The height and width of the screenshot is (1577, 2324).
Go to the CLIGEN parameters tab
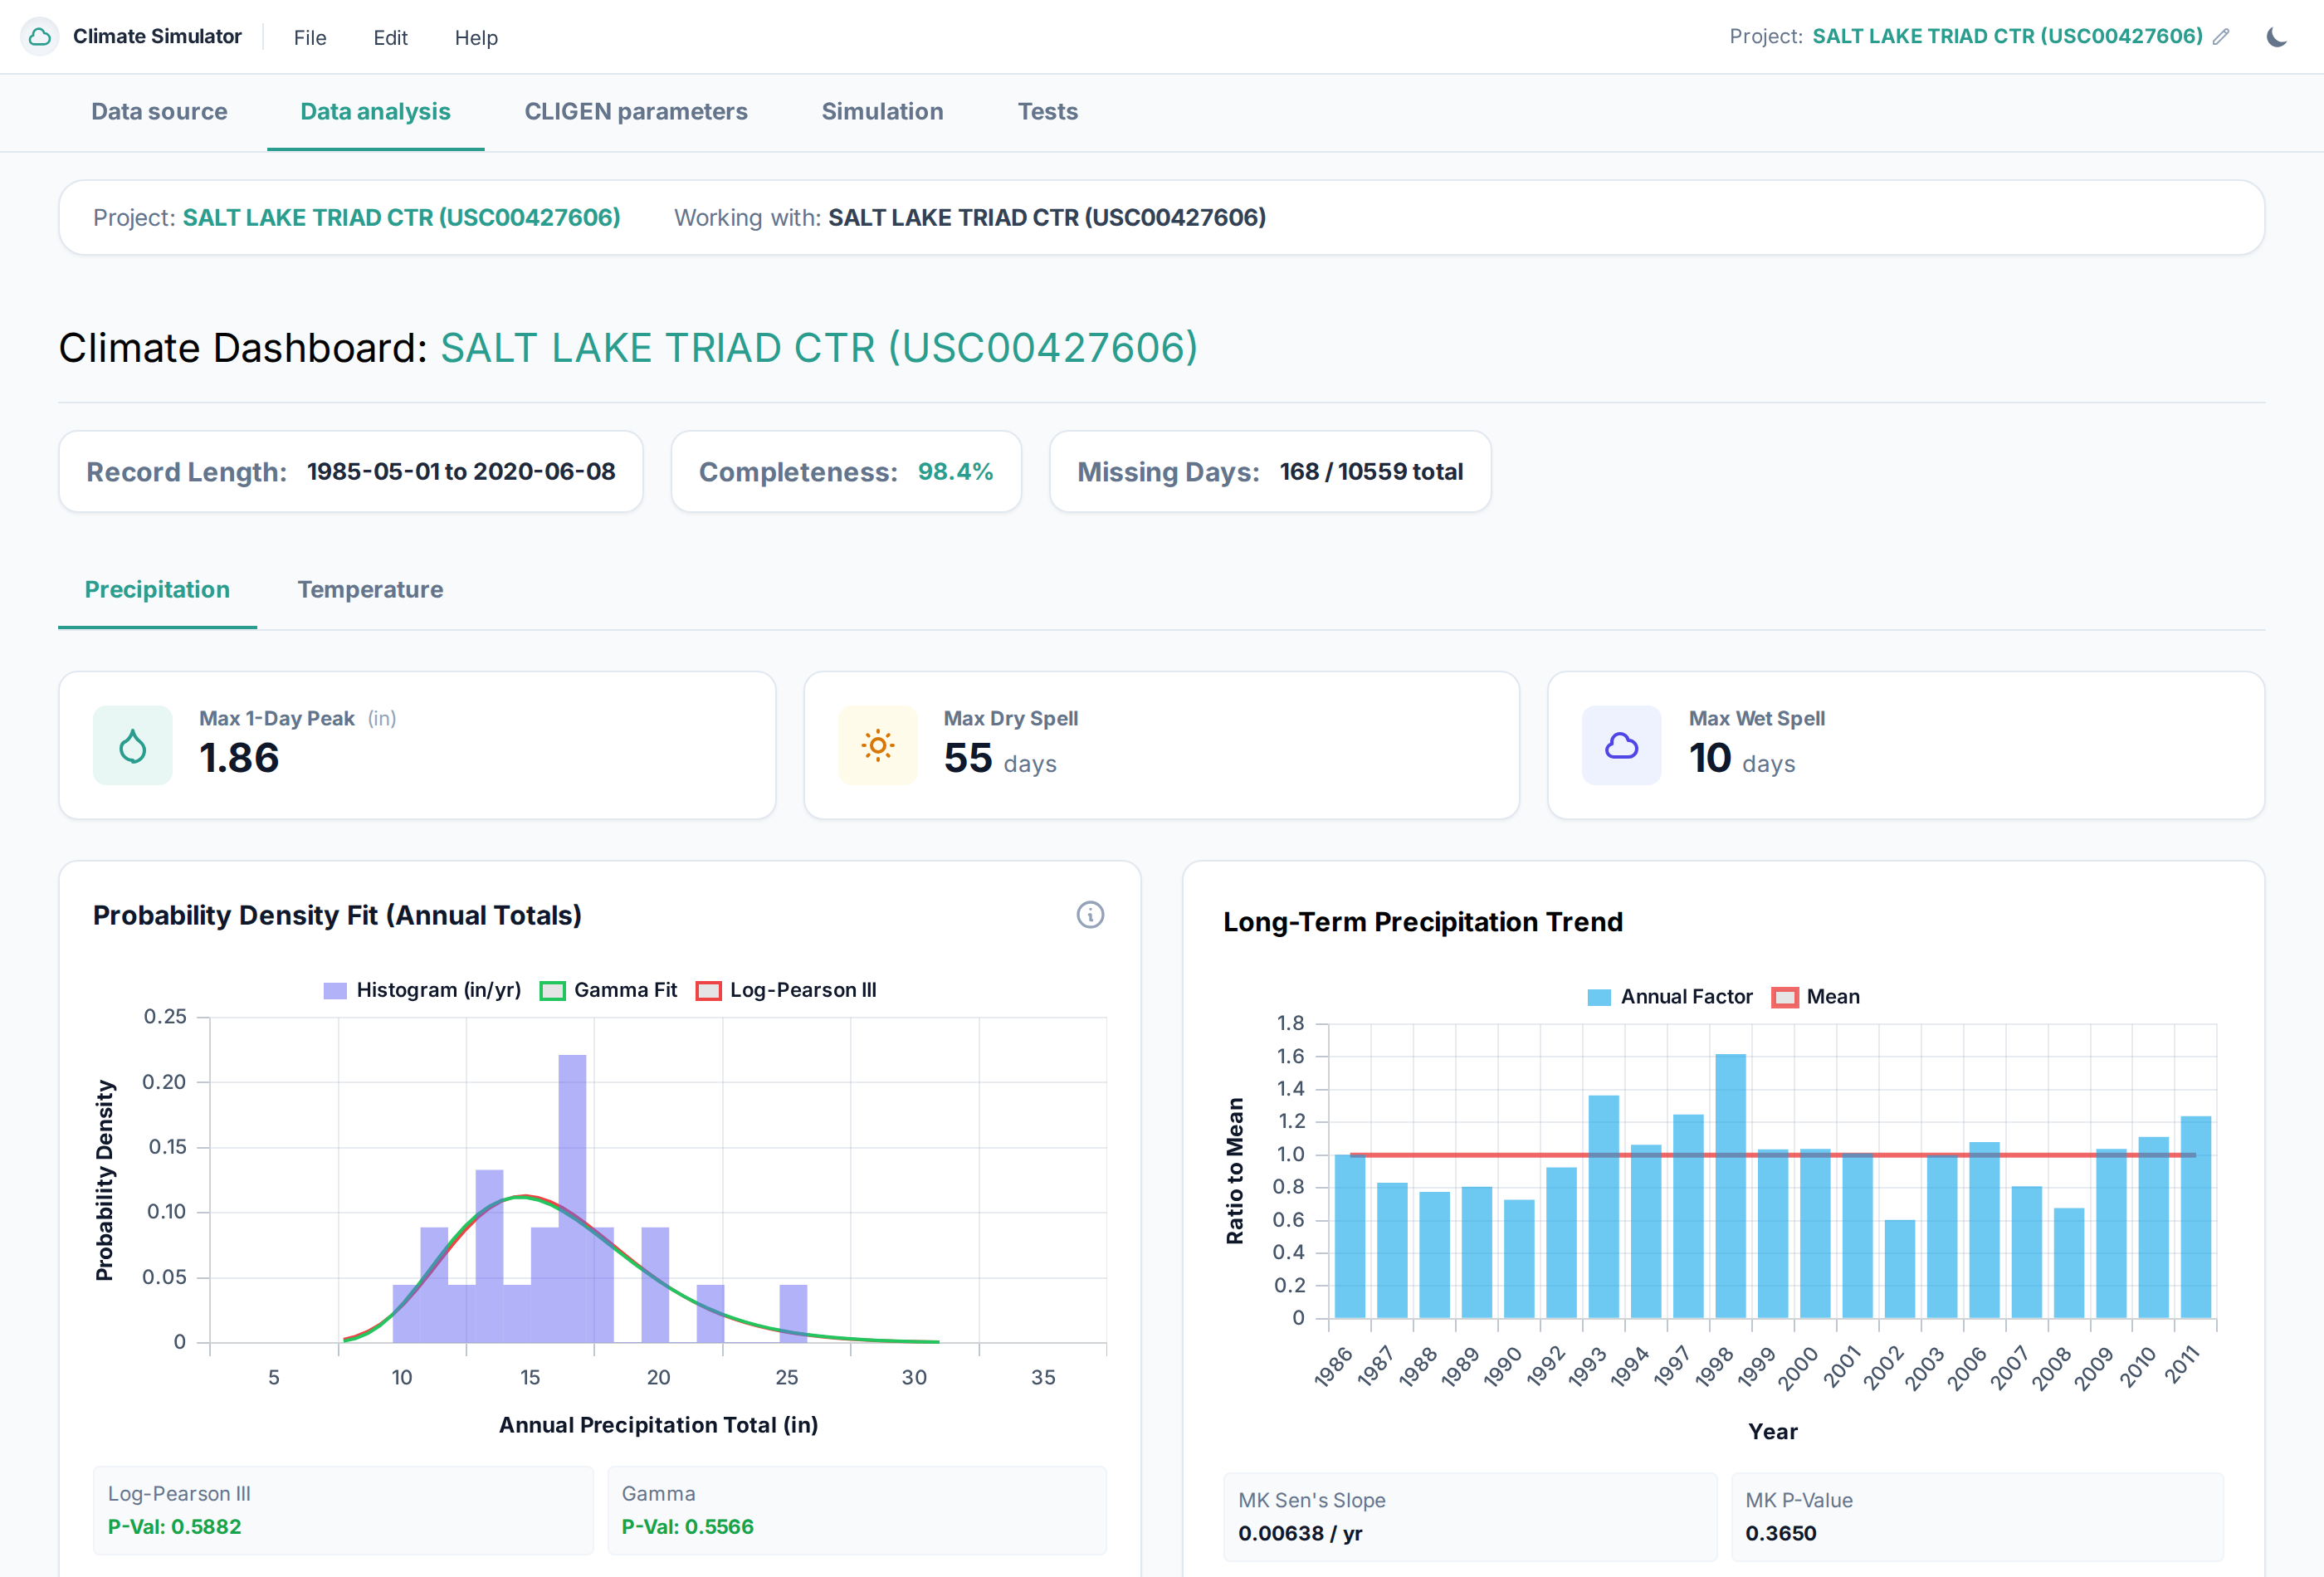pos(636,112)
